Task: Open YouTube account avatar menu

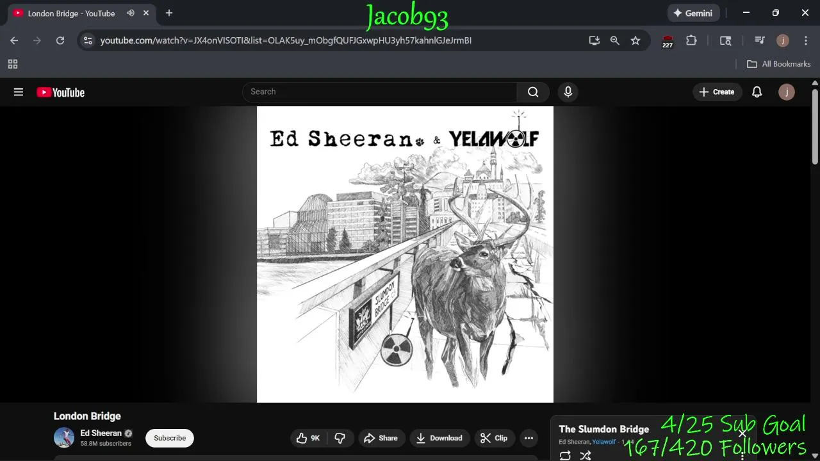Action: 786,92
